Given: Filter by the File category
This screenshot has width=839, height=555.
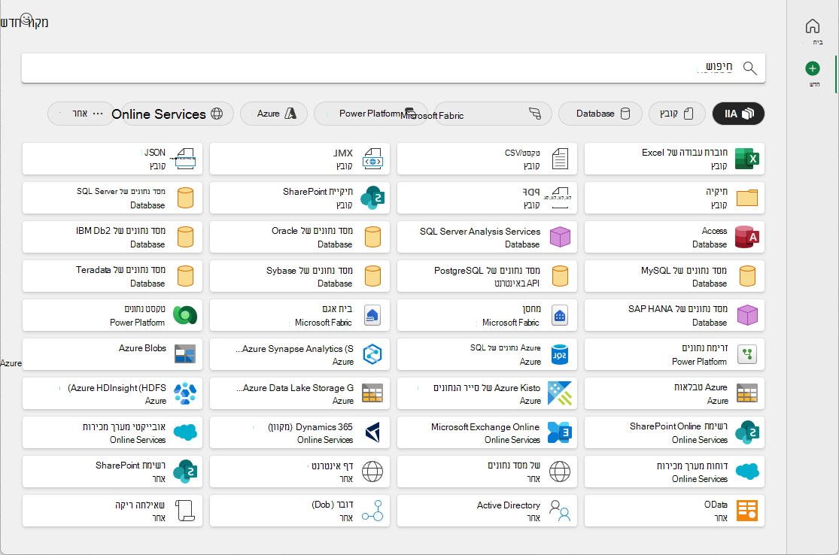Looking at the screenshot, I should pos(676,114).
